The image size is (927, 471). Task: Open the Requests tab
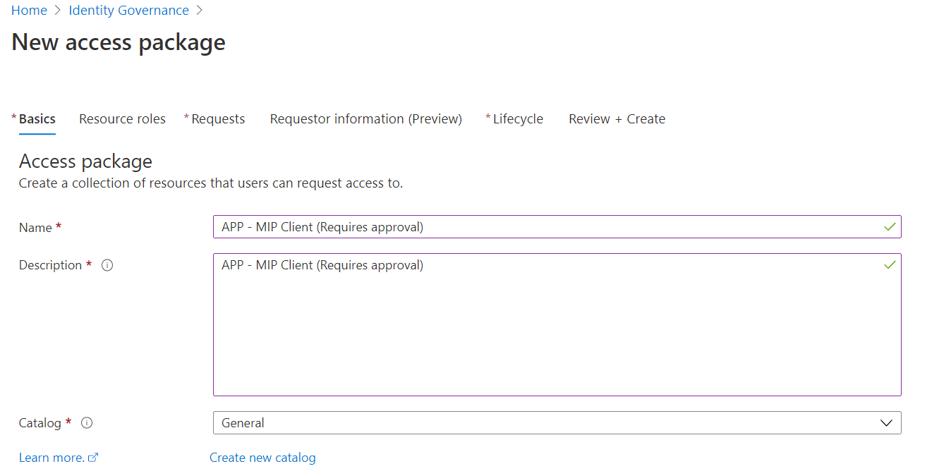pos(218,119)
